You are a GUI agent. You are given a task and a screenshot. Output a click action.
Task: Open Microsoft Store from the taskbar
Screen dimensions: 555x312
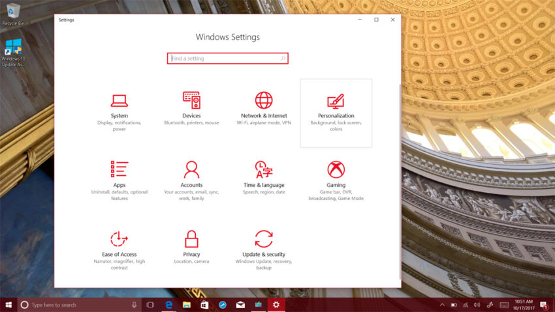pos(204,305)
